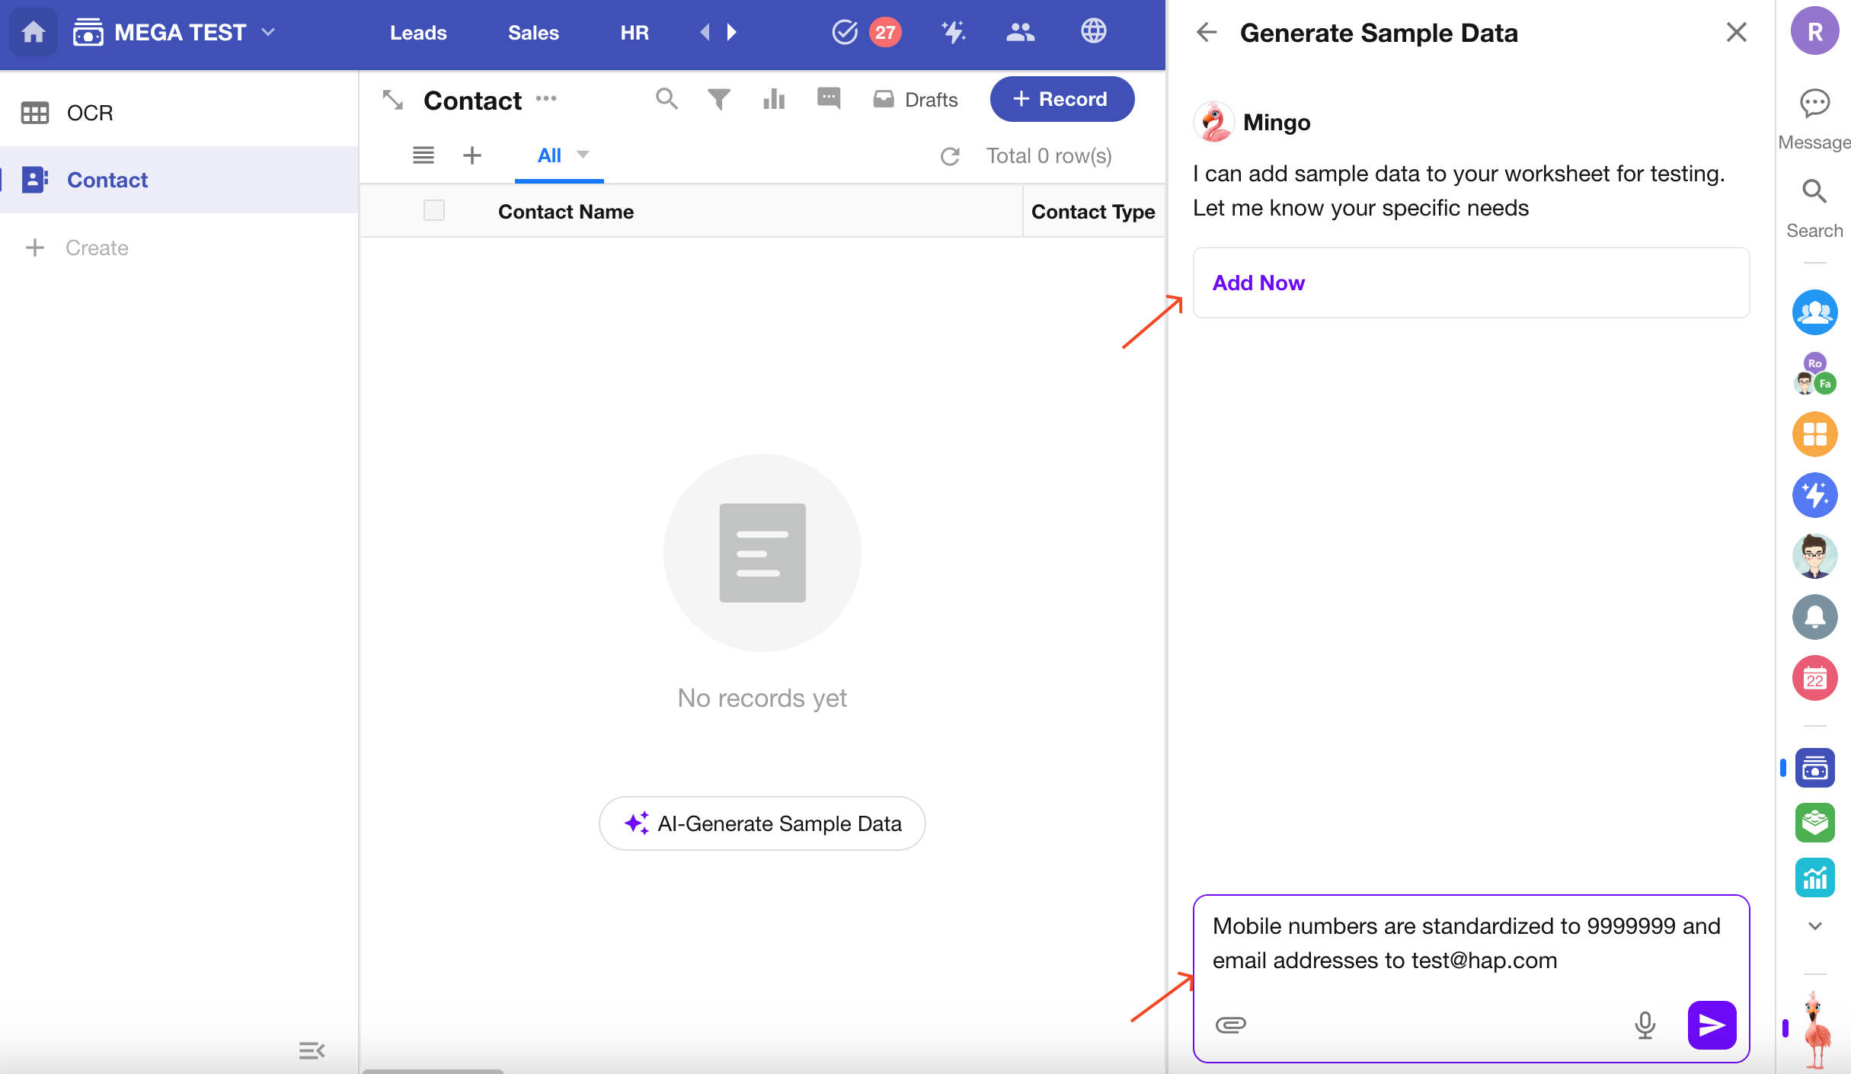Tick the select-all checkbox beside Contact Name

coord(434,211)
